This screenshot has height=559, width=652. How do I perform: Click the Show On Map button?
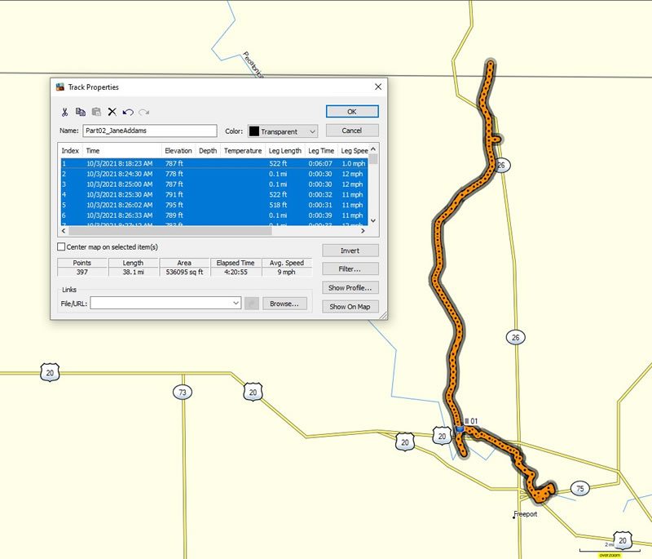350,306
